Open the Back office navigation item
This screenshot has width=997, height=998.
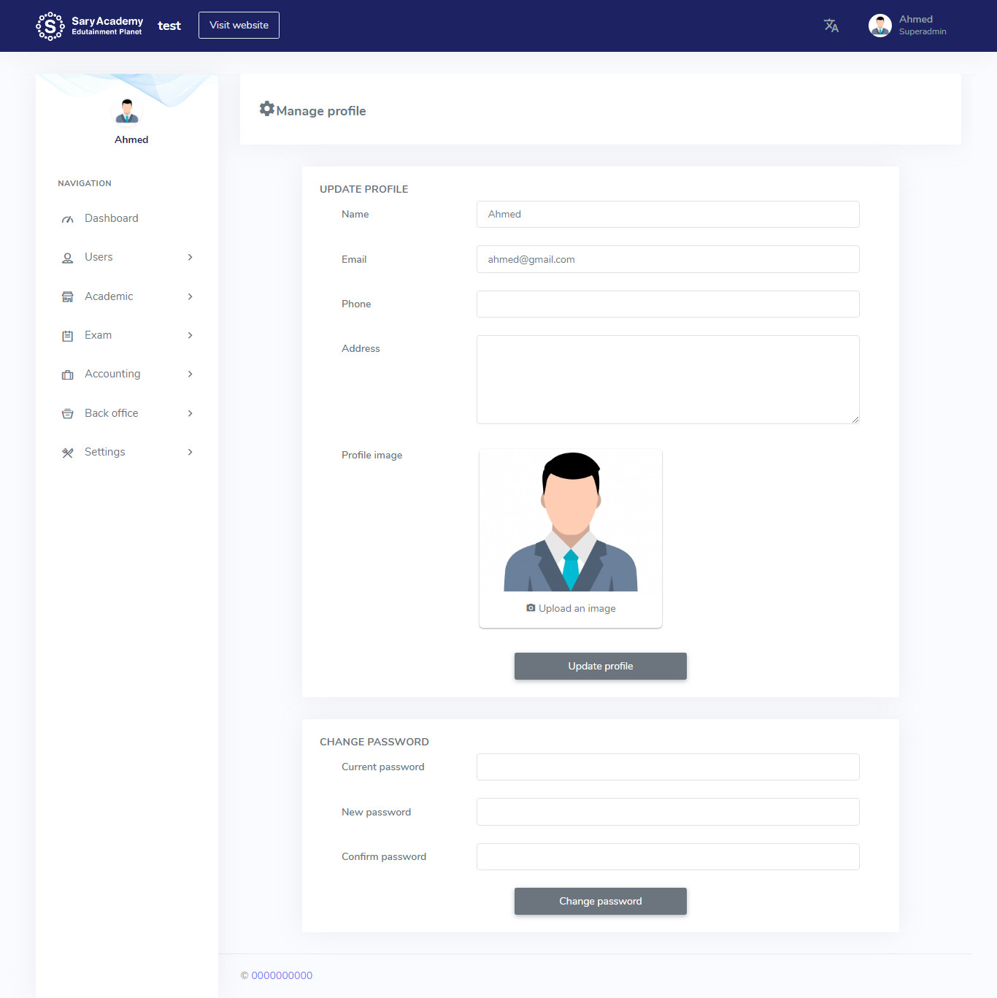coord(127,413)
